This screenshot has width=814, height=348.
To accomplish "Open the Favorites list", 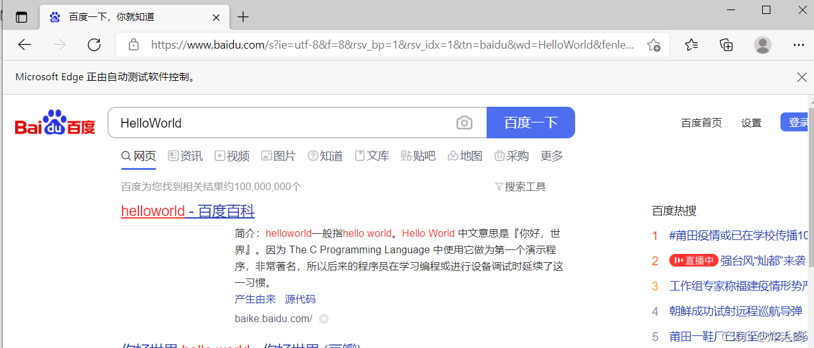I will pos(691,45).
